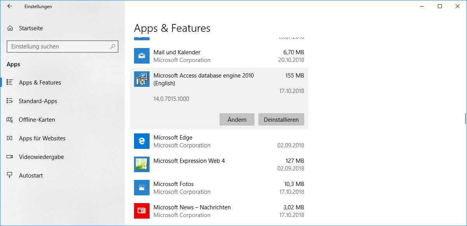This screenshot has height=226, width=467.
Task: Click the Startseite home icon
Action: pos(10,28)
